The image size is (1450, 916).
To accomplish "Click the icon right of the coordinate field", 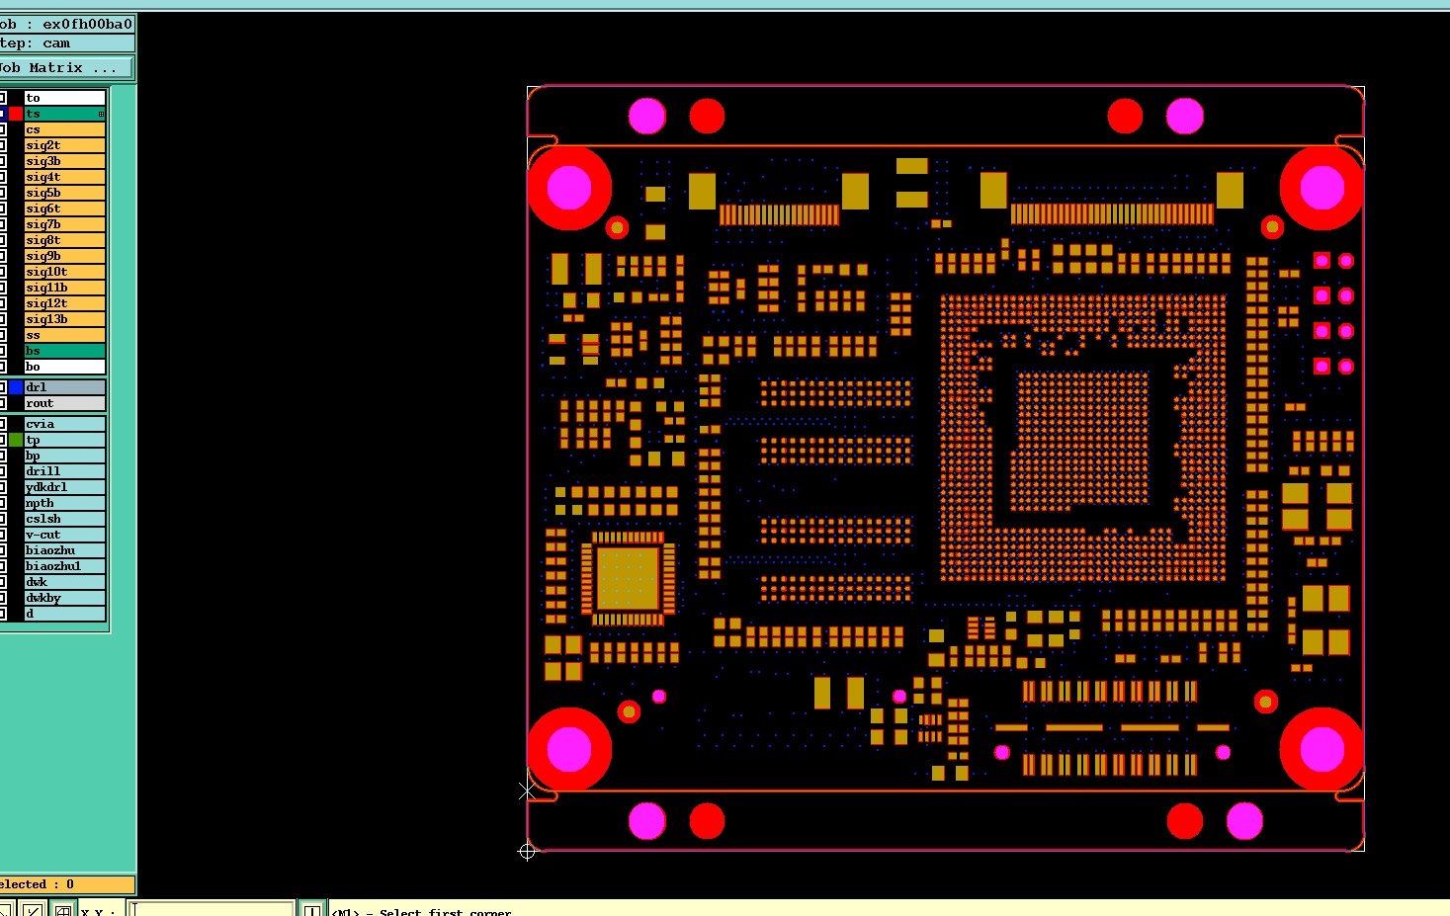I will 311,910.
